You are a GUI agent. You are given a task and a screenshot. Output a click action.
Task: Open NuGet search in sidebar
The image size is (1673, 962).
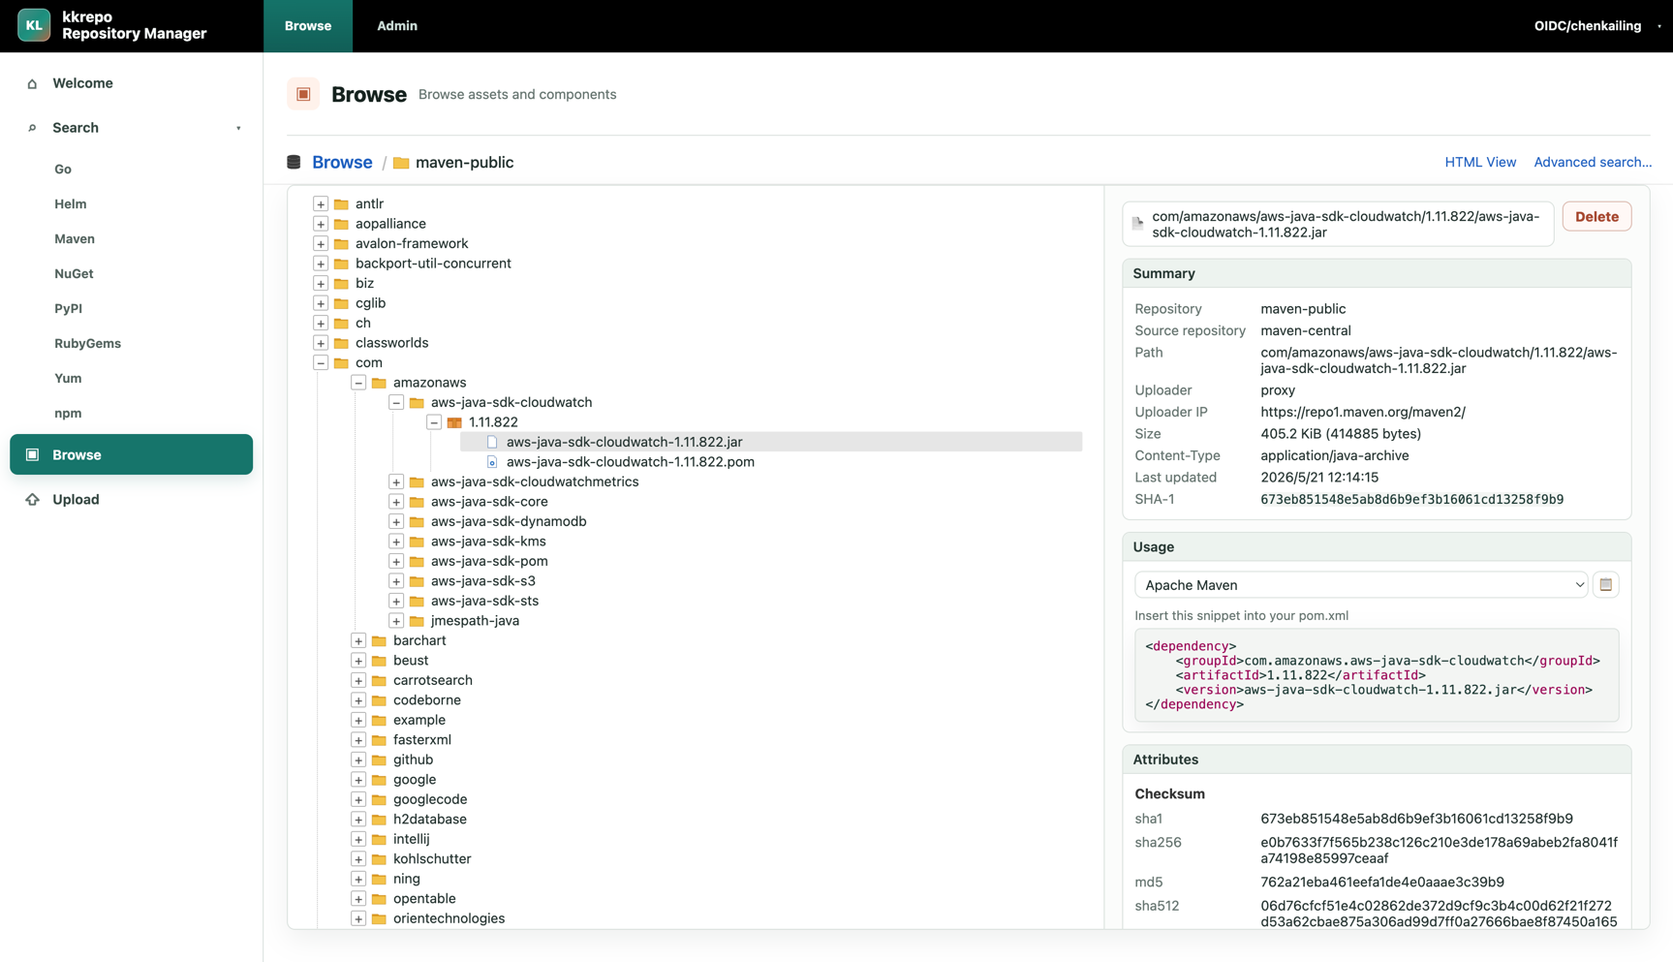(74, 274)
